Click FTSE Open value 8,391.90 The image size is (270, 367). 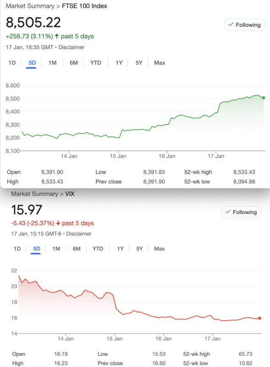pos(52,172)
